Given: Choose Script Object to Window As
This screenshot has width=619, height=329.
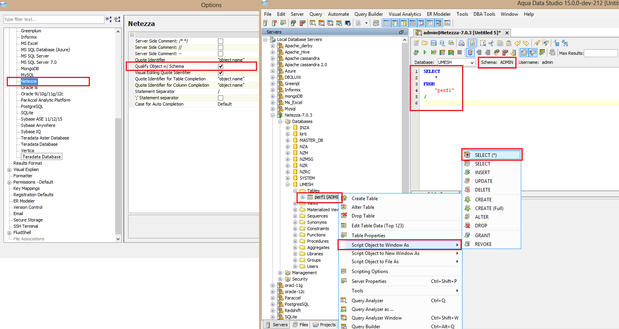Looking at the screenshot, I should [x=400, y=245].
